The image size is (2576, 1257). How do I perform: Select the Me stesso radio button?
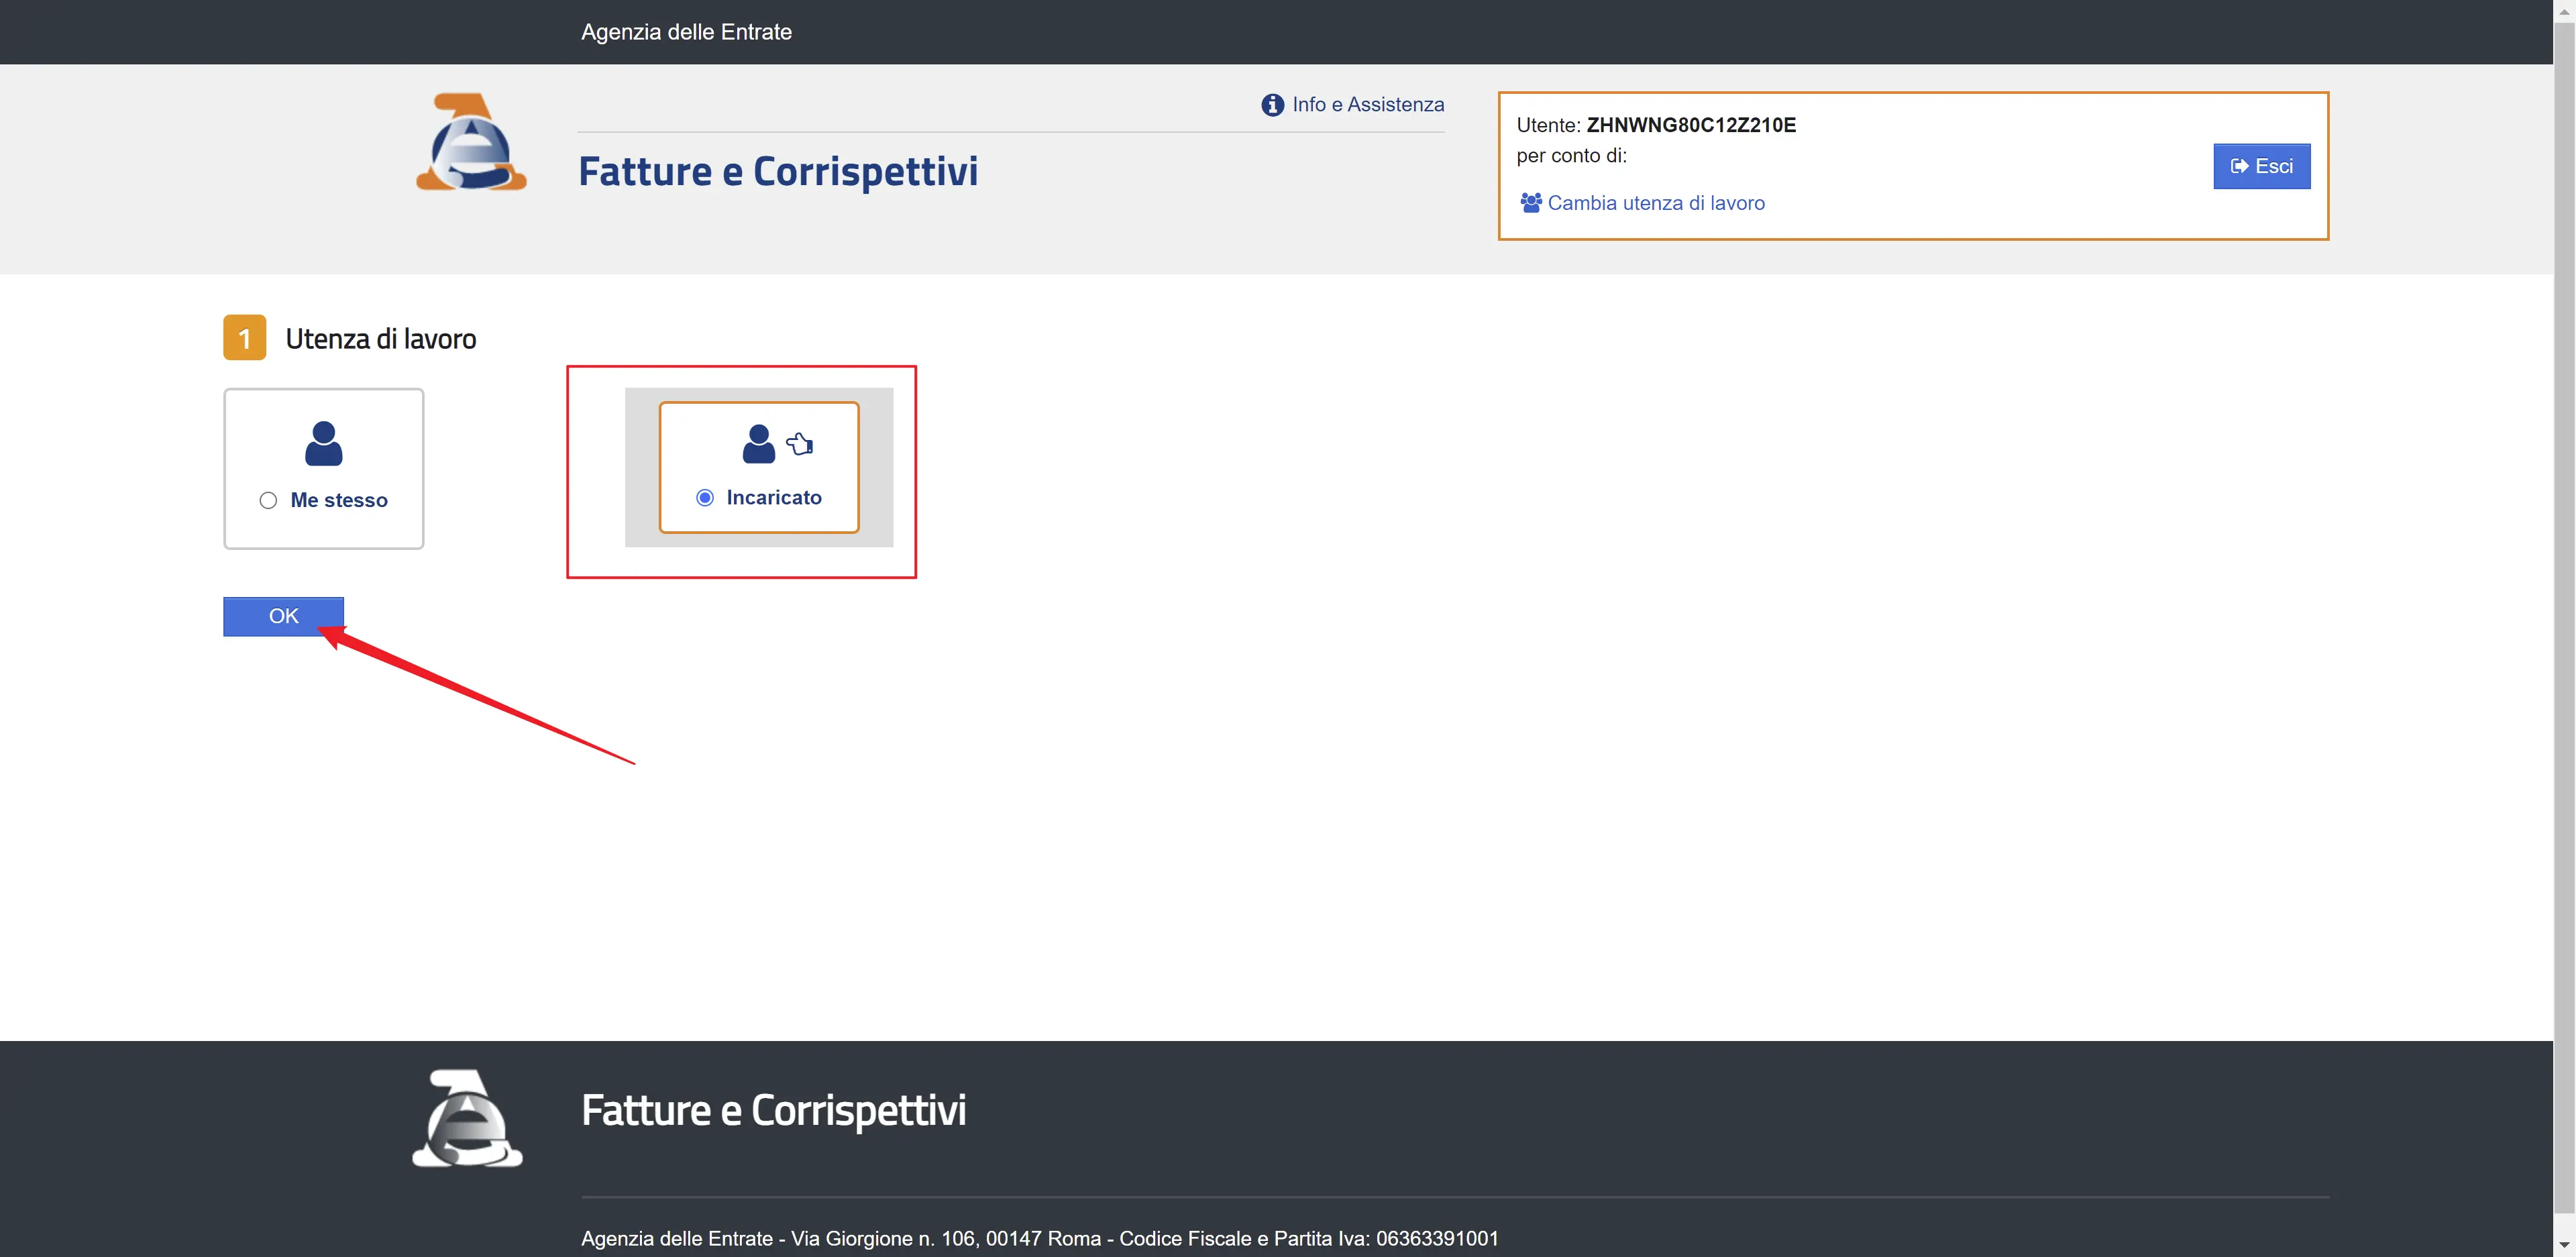tap(268, 500)
